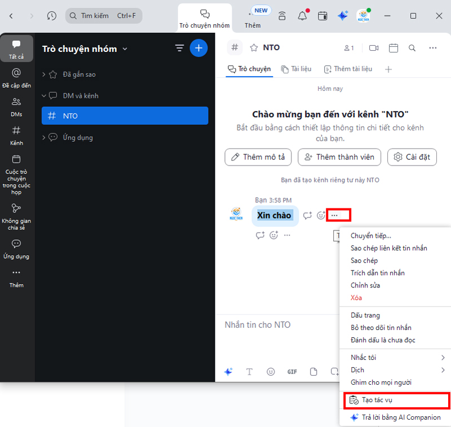Open the Trò chuyện nhóm header dropdown
This screenshot has height=427, width=451.
(125, 49)
